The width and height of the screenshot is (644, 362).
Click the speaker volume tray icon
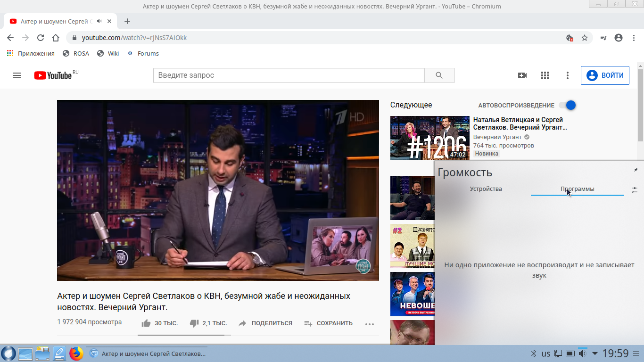(x=583, y=354)
